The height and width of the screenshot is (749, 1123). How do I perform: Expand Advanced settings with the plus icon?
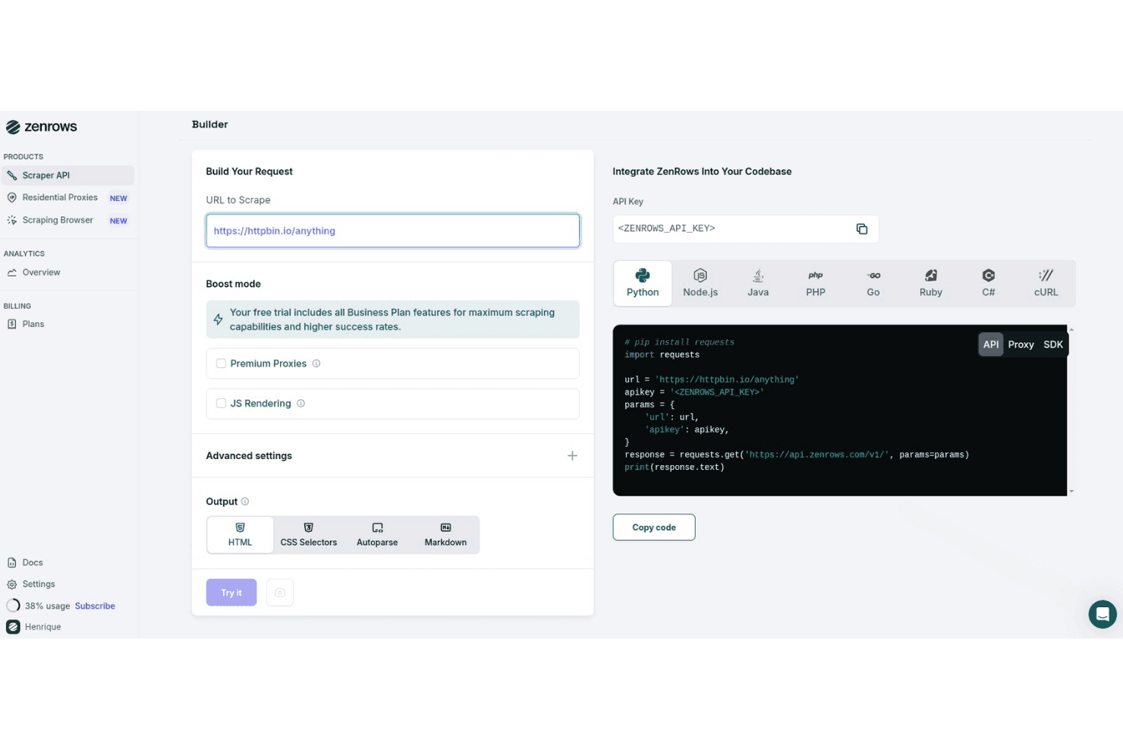[572, 455]
